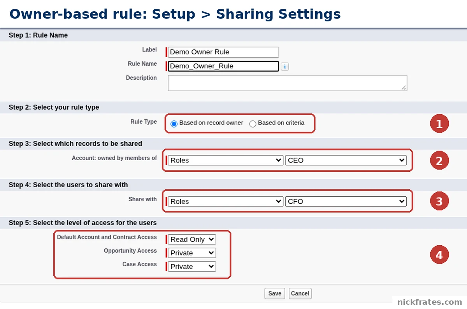Image resolution: width=467 pixels, height=309 pixels.
Task: Open the Case Access dropdown
Action: pyautogui.click(x=192, y=267)
